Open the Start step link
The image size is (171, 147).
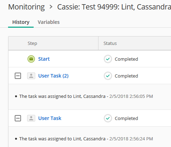point(44,59)
